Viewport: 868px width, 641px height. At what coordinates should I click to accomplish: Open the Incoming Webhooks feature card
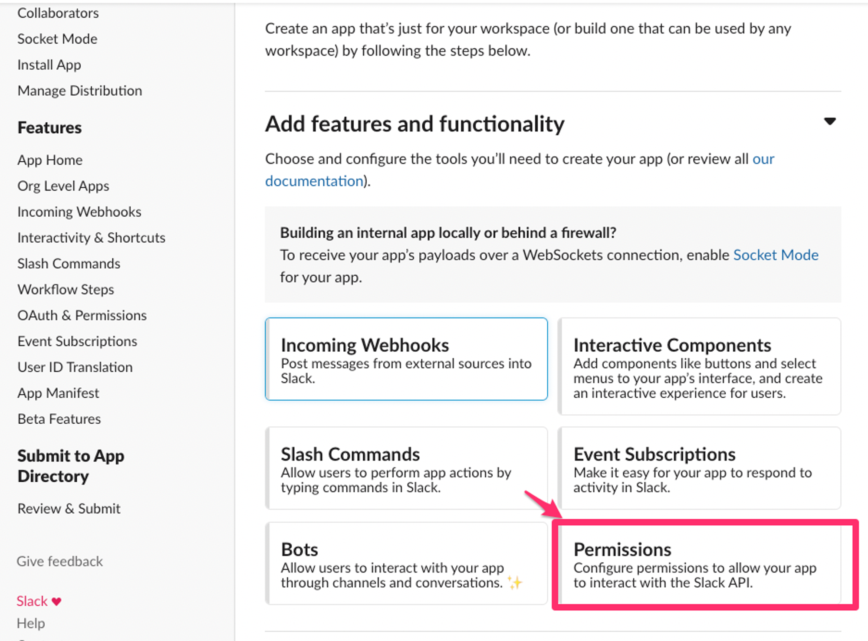coord(406,359)
